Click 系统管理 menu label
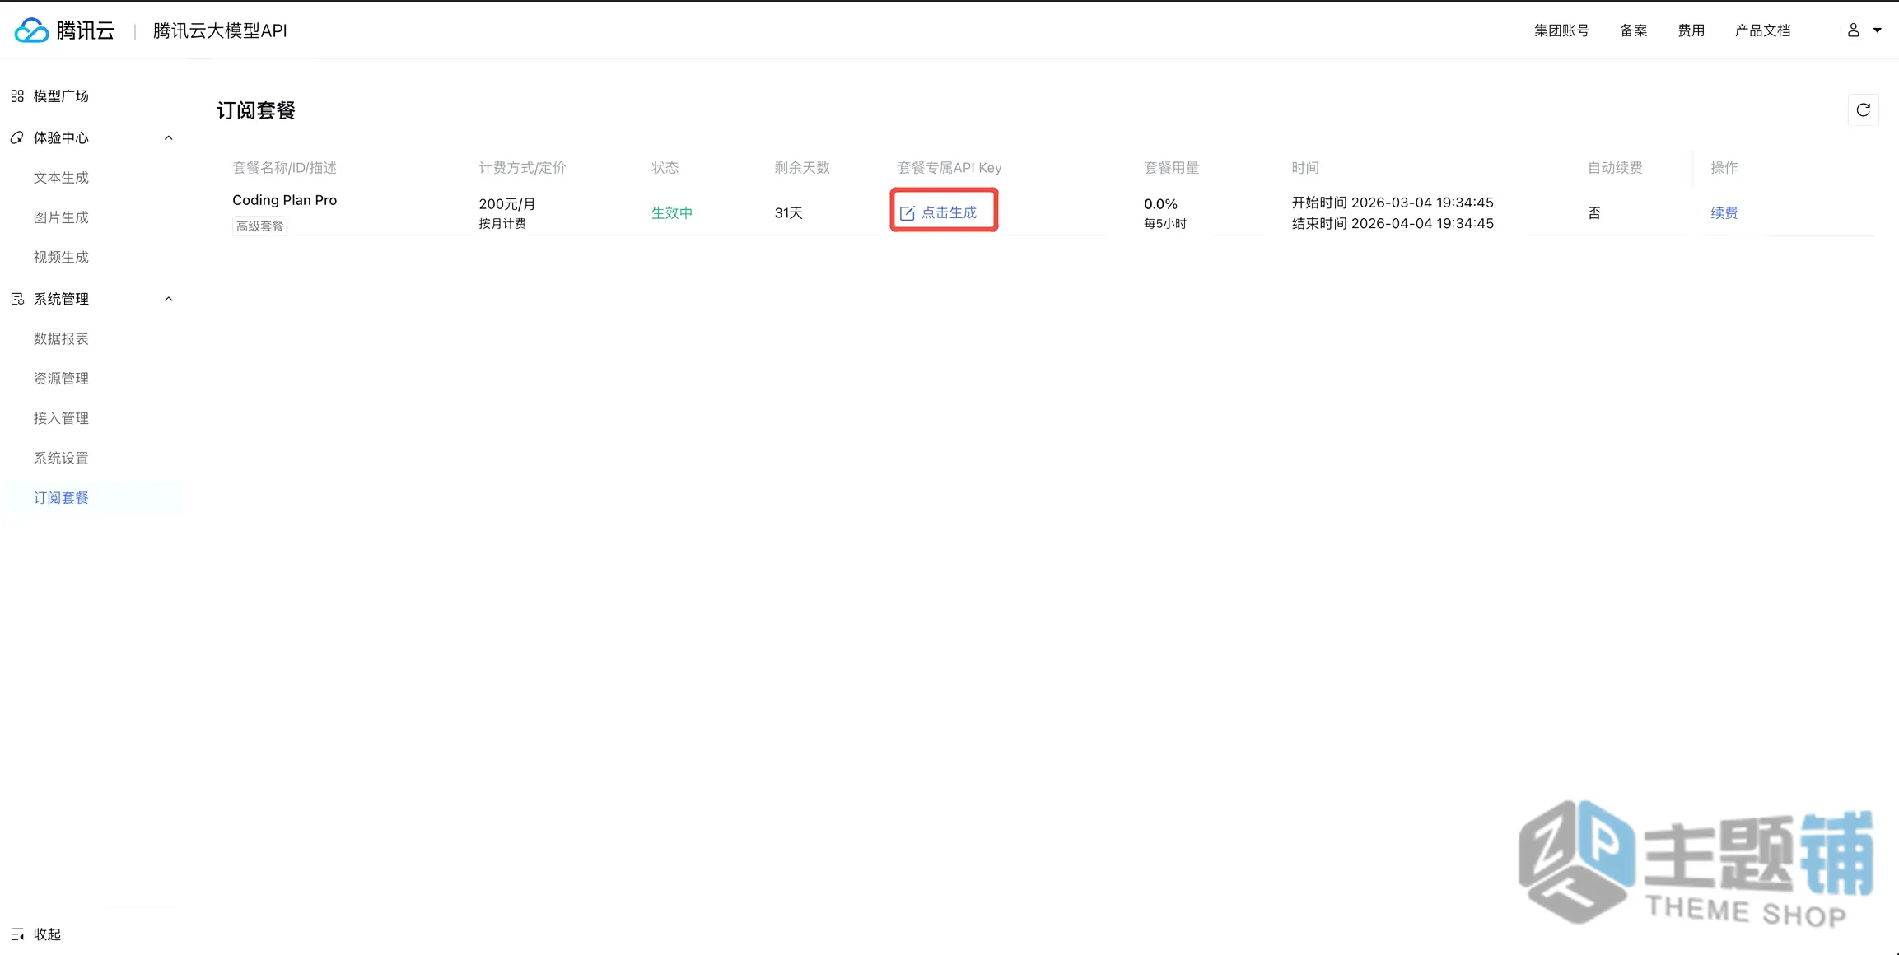This screenshot has height=955, width=1899. click(61, 299)
